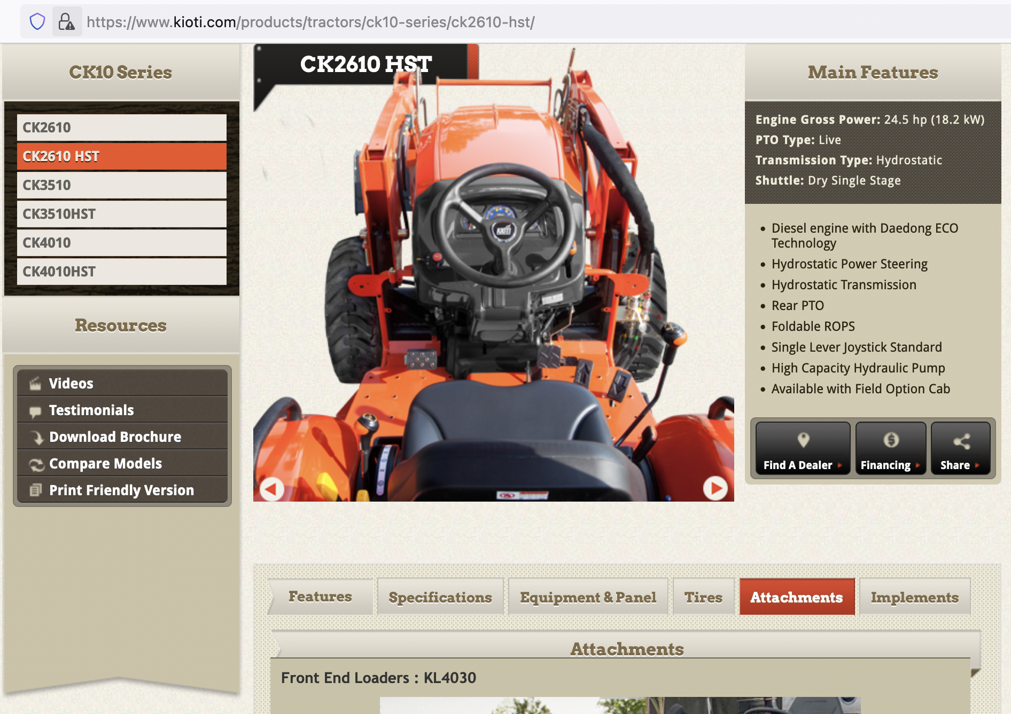
Task: Select the CK4010 model
Action: click(122, 243)
